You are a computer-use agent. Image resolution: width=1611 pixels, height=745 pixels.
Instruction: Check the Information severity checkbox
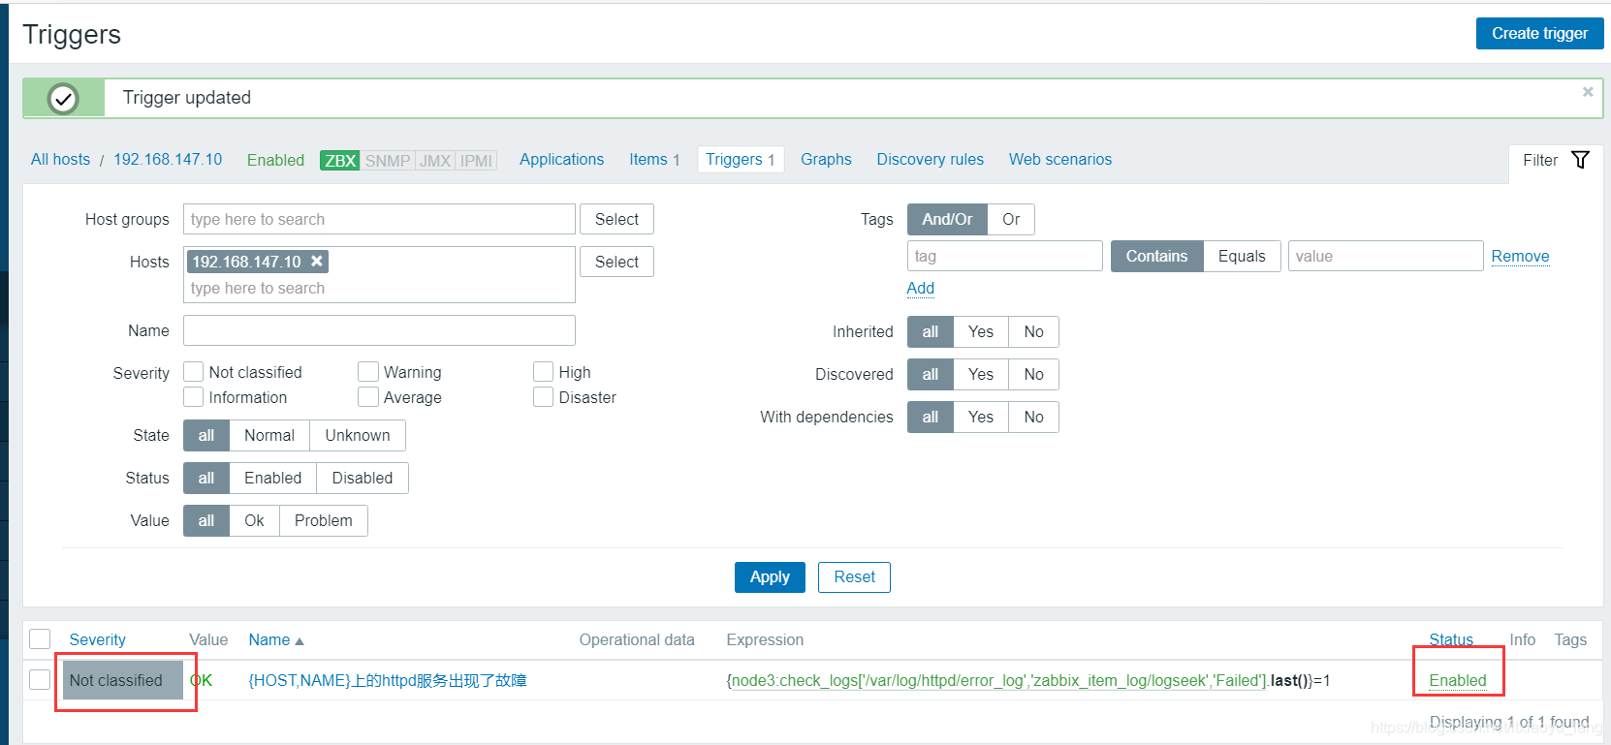coord(194,397)
